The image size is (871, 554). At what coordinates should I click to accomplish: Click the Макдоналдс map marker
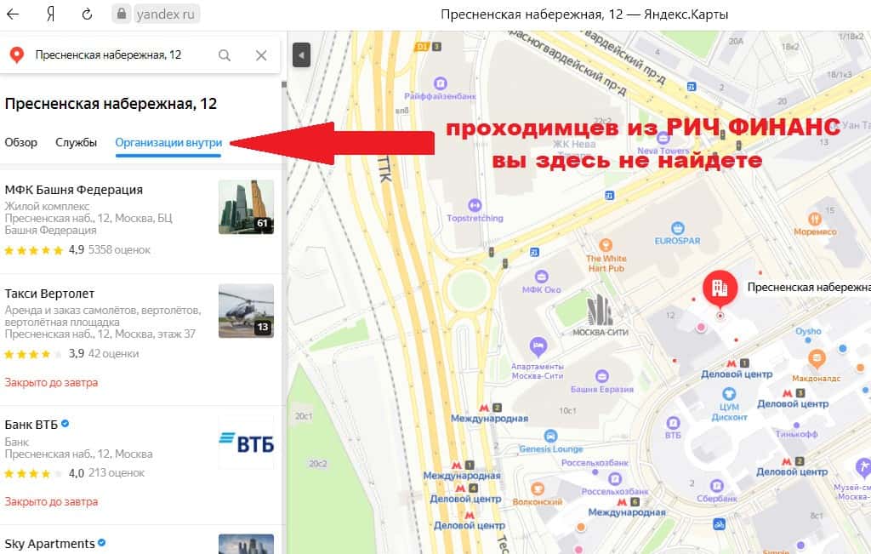pyautogui.click(x=816, y=359)
